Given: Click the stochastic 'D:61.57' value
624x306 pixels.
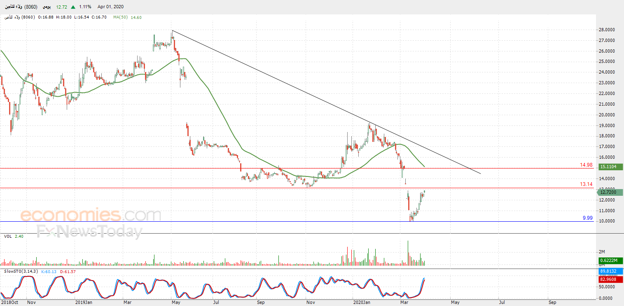Looking at the screenshot, I should click(68, 271).
